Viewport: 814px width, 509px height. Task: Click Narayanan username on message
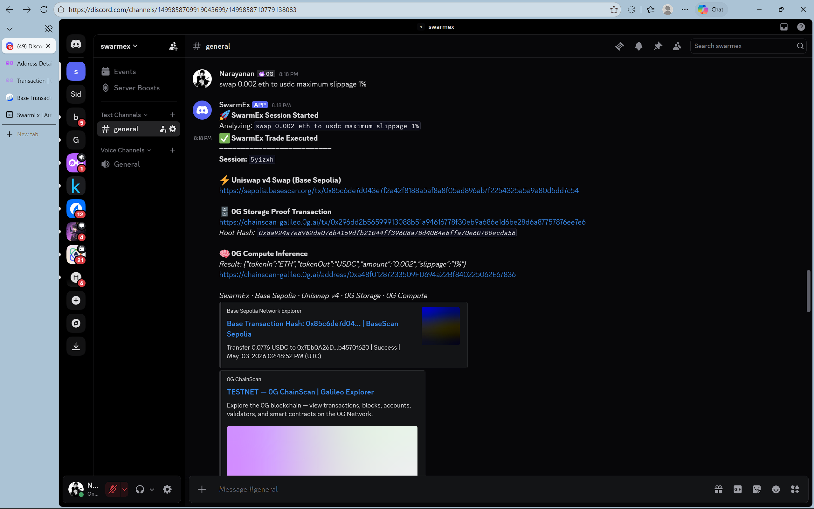tap(237, 74)
